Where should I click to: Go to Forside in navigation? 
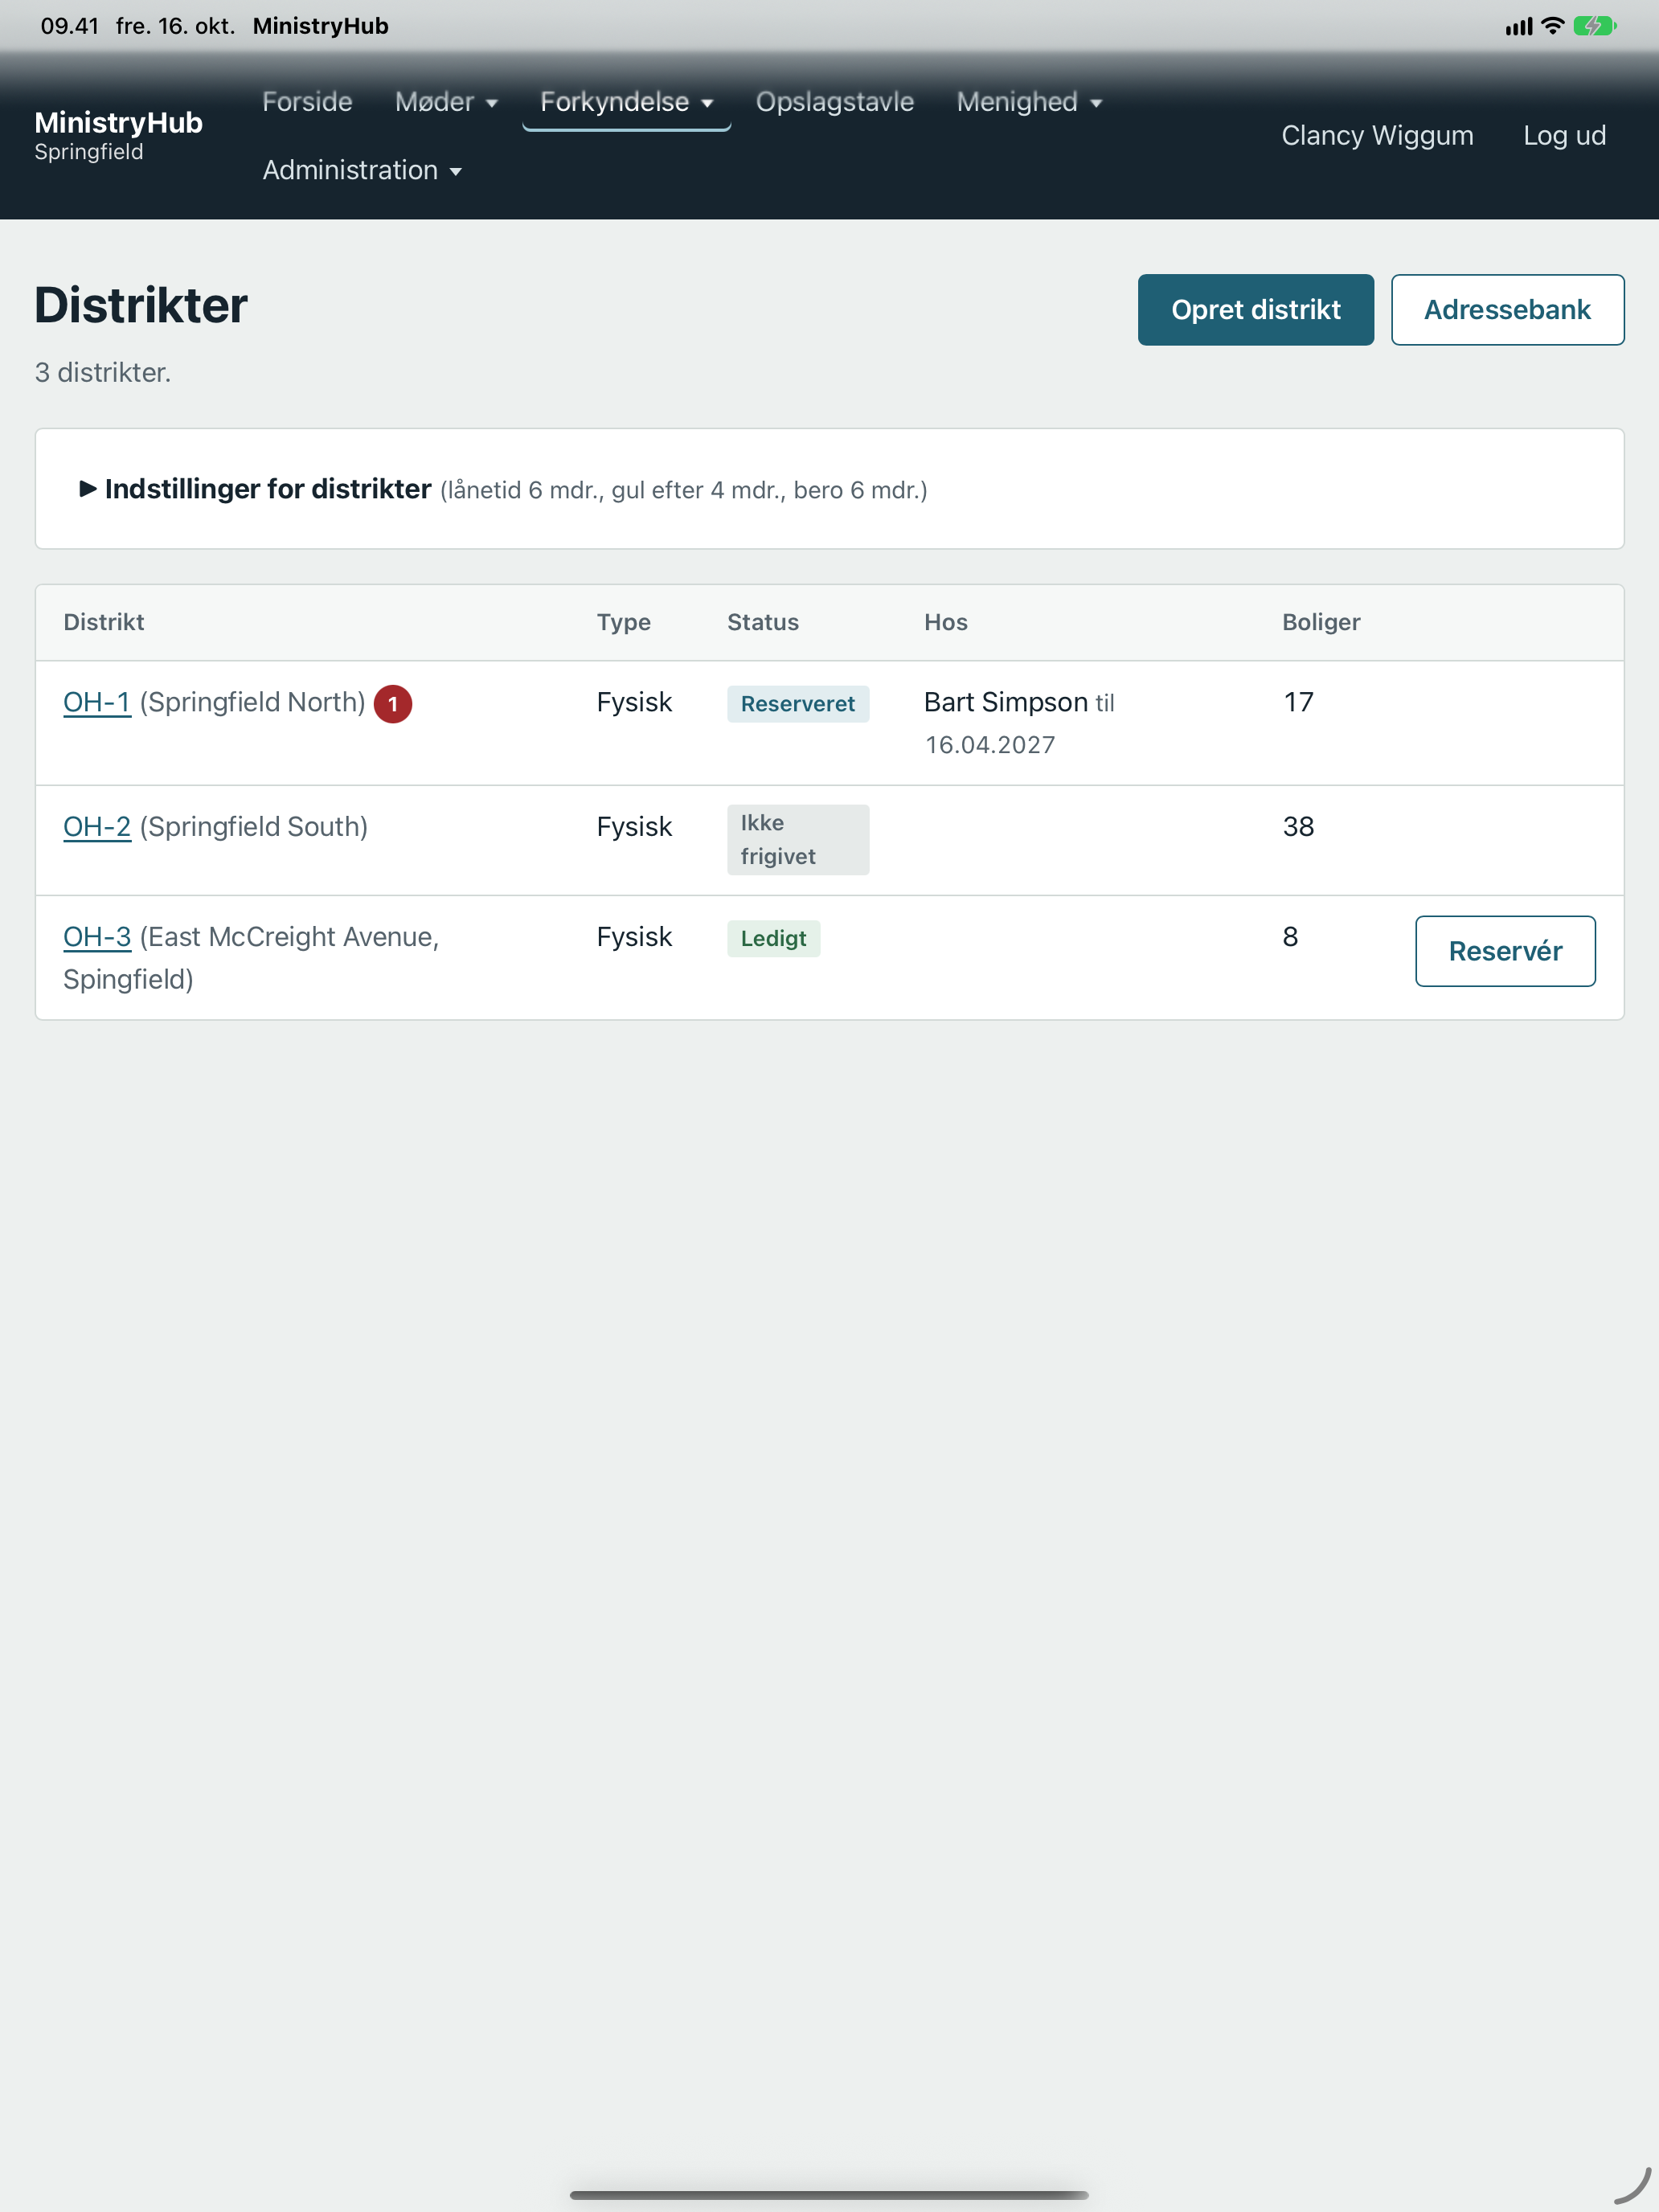coord(307,102)
